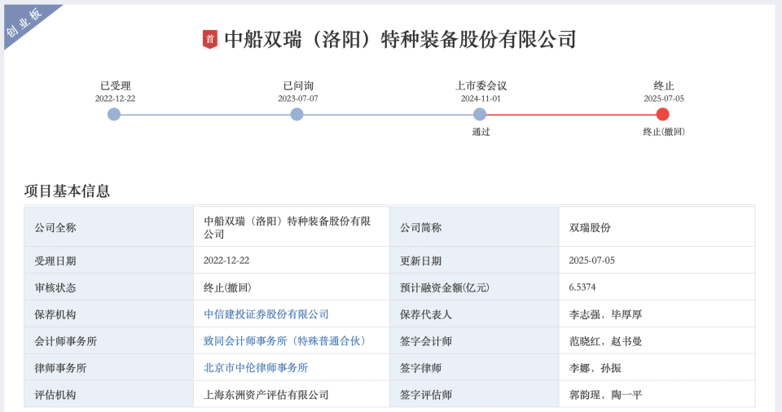Click the red 首 badge icon beside the title
The width and height of the screenshot is (782, 412).
pyautogui.click(x=210, y=39)
